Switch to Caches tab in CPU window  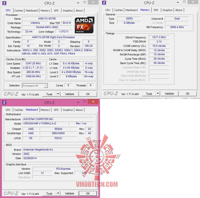point(19,11)
